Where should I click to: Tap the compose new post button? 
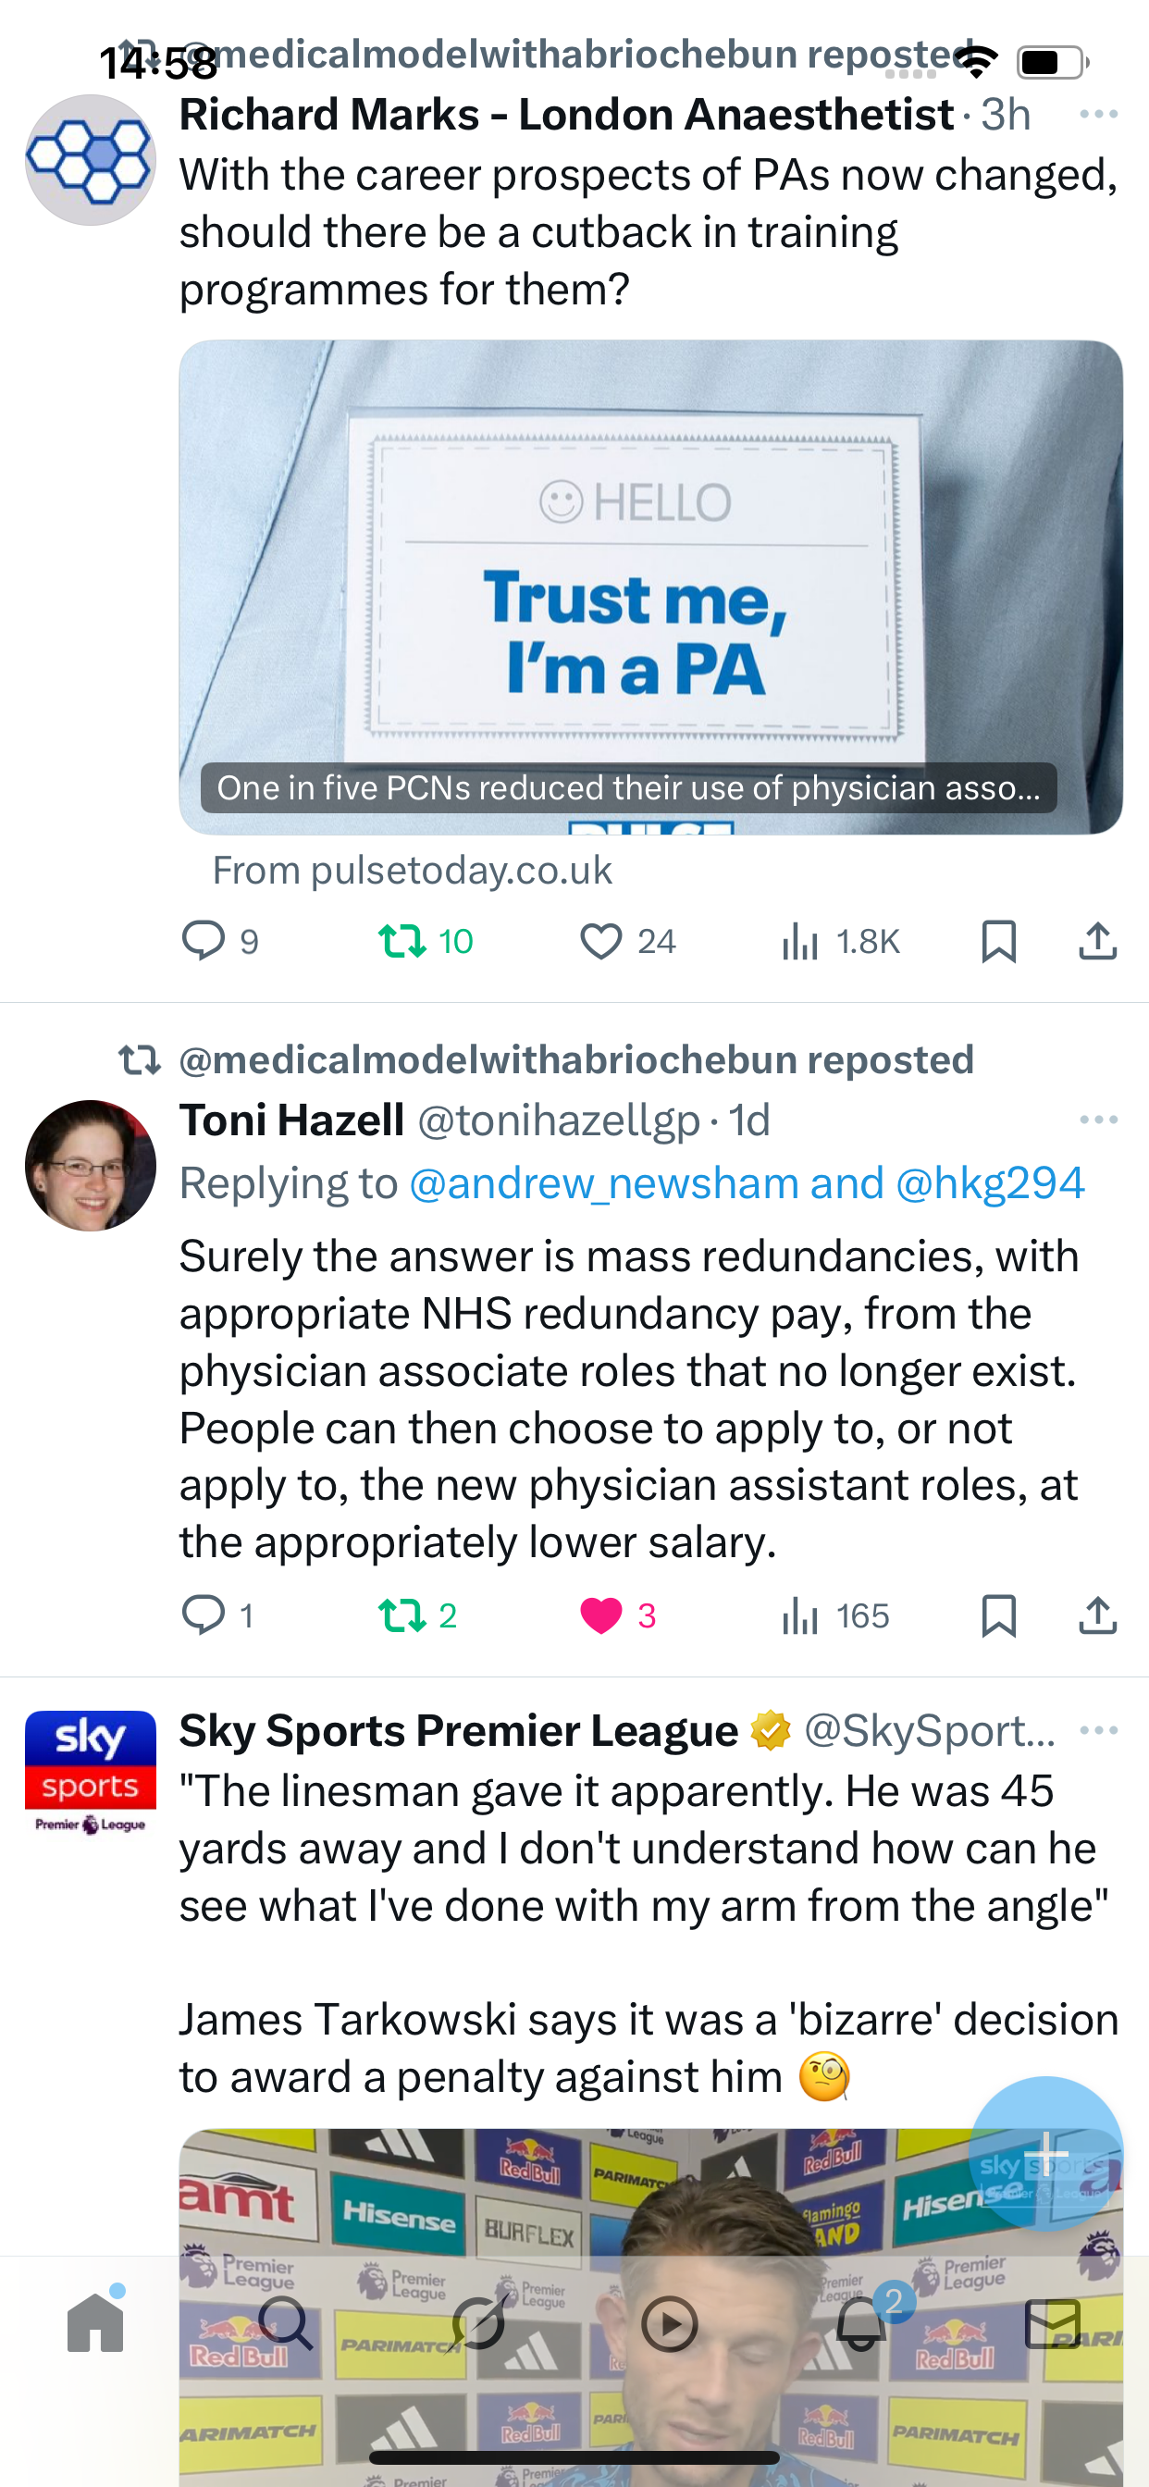1044,2153
